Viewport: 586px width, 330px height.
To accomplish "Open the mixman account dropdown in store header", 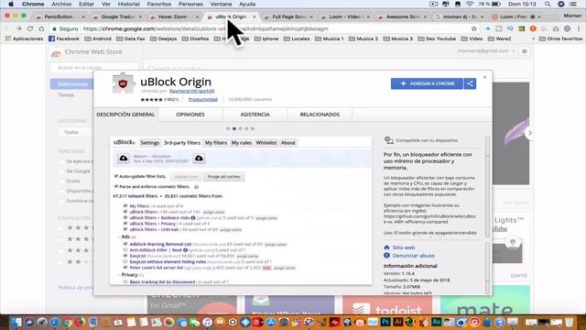I will 486,51.
